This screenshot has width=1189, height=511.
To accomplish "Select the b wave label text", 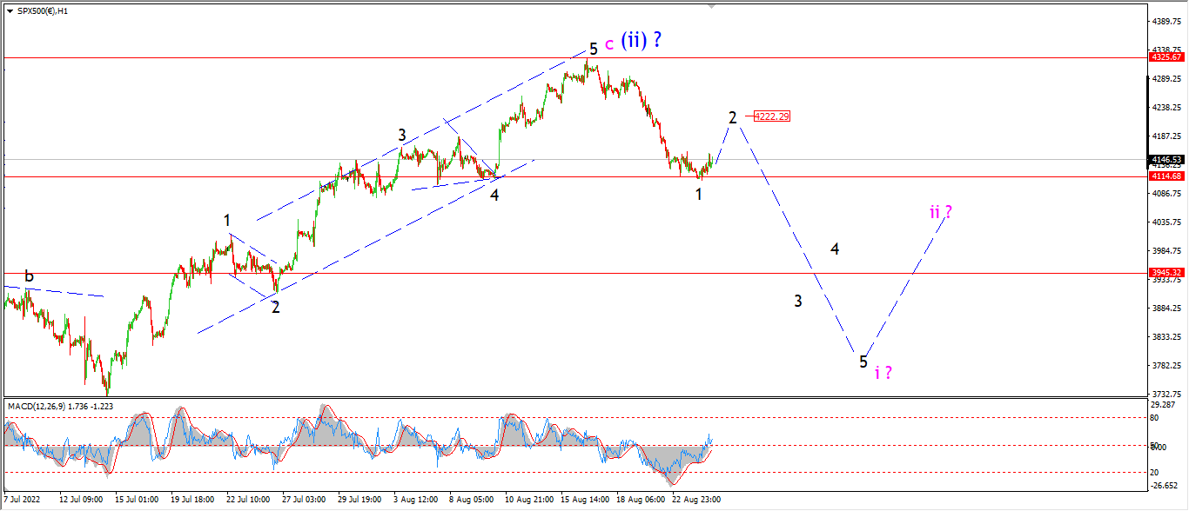I will 29,276.
